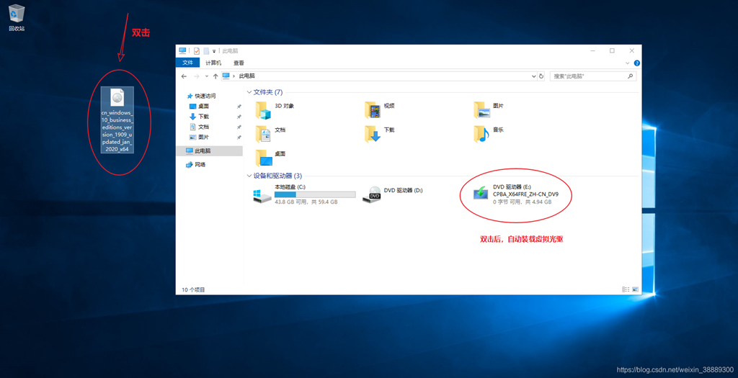The height and width of the screenshot is (378, 738).
Task: Click the refresh button beside address bar
Action: point(541,76)
